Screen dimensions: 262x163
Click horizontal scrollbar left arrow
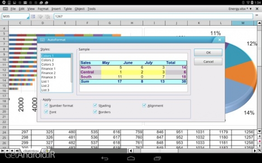click(x=131, y=151)
